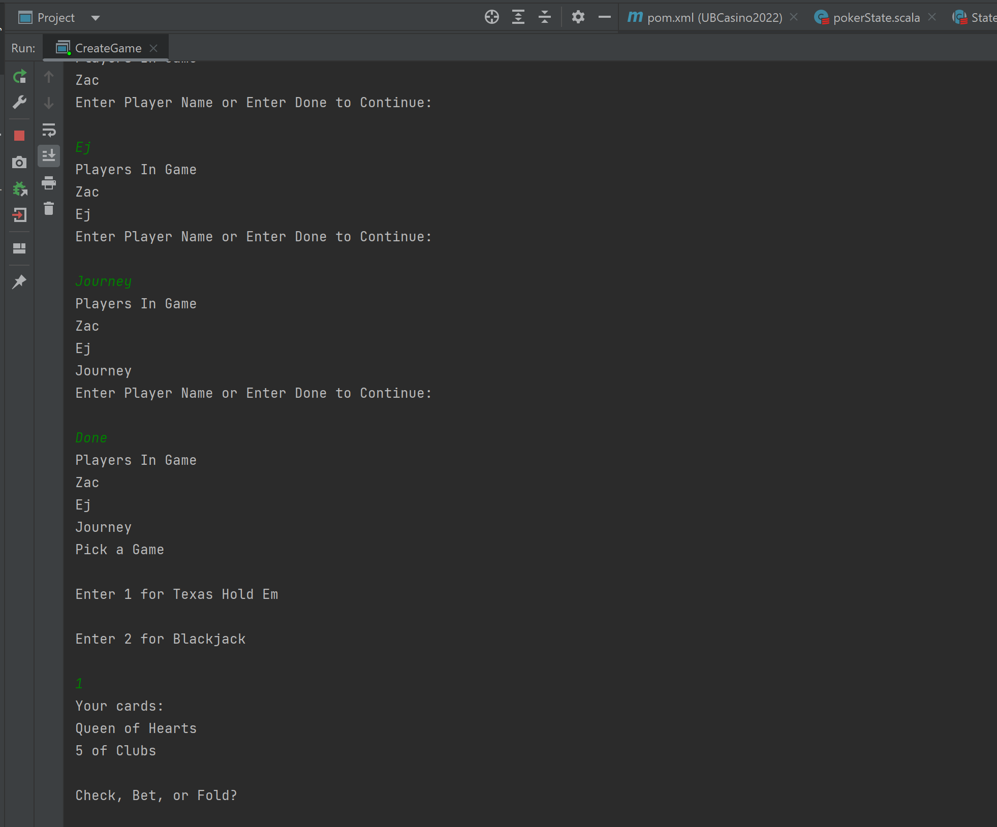Click the Restore Layout icon
997x827 pixels.
(19, 248)
